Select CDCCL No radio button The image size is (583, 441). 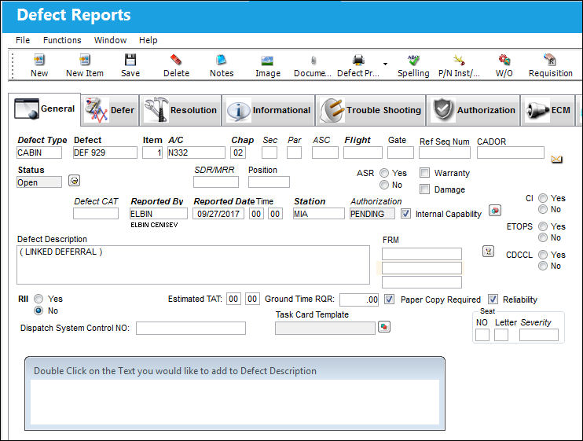543,266
